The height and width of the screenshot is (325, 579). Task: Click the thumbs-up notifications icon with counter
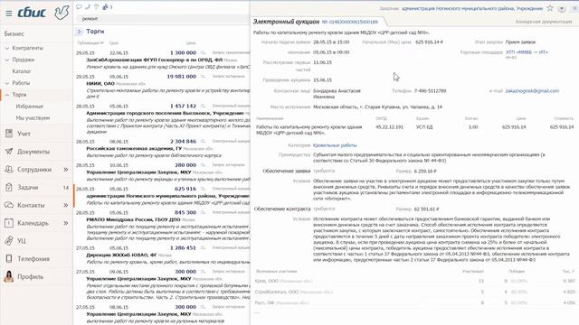click(x=107, y=6)
